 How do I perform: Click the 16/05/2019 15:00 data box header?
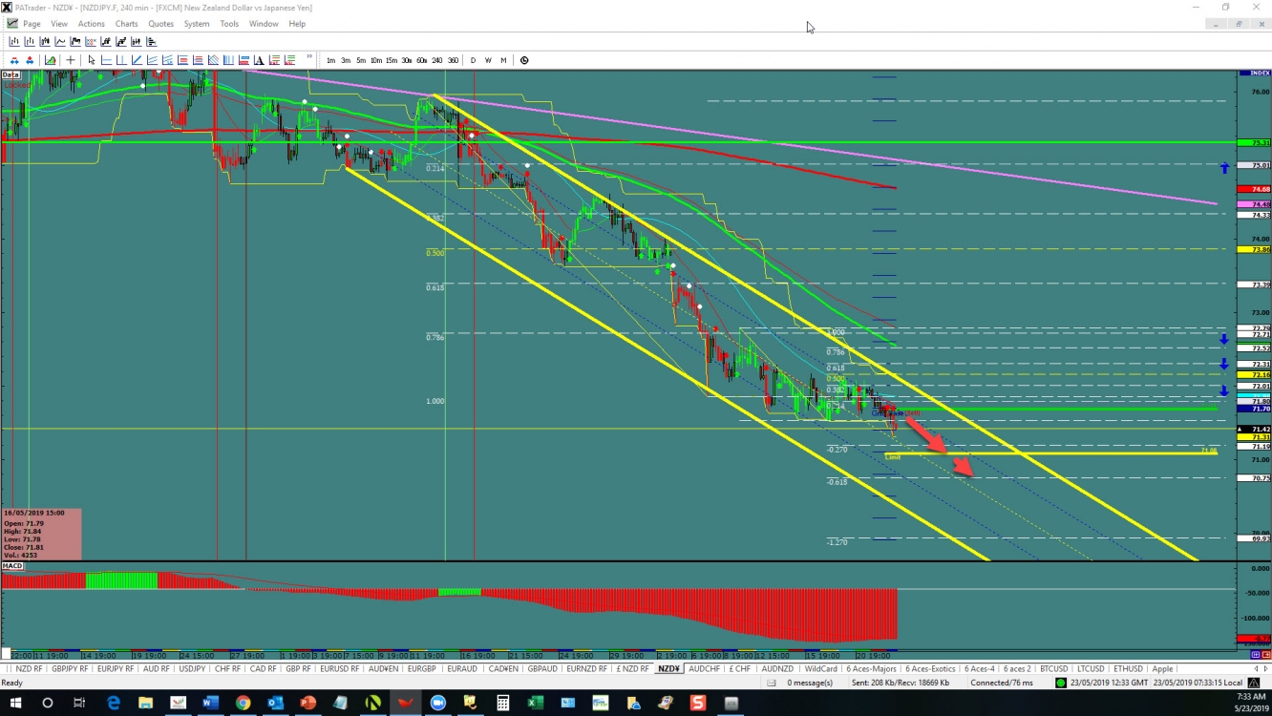34,513
